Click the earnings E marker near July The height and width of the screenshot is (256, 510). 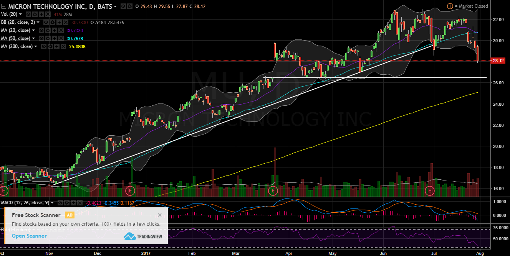(430, 190)
